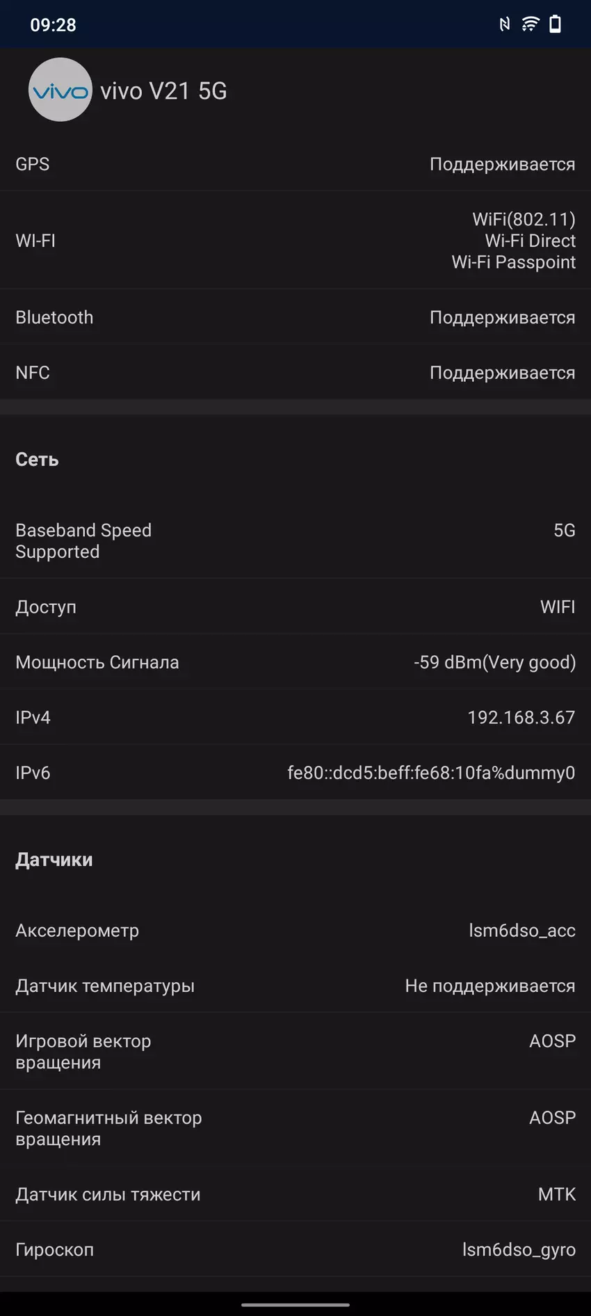
Task: Select the Акселерометр sensor row
Action: [x=295, y=931]
